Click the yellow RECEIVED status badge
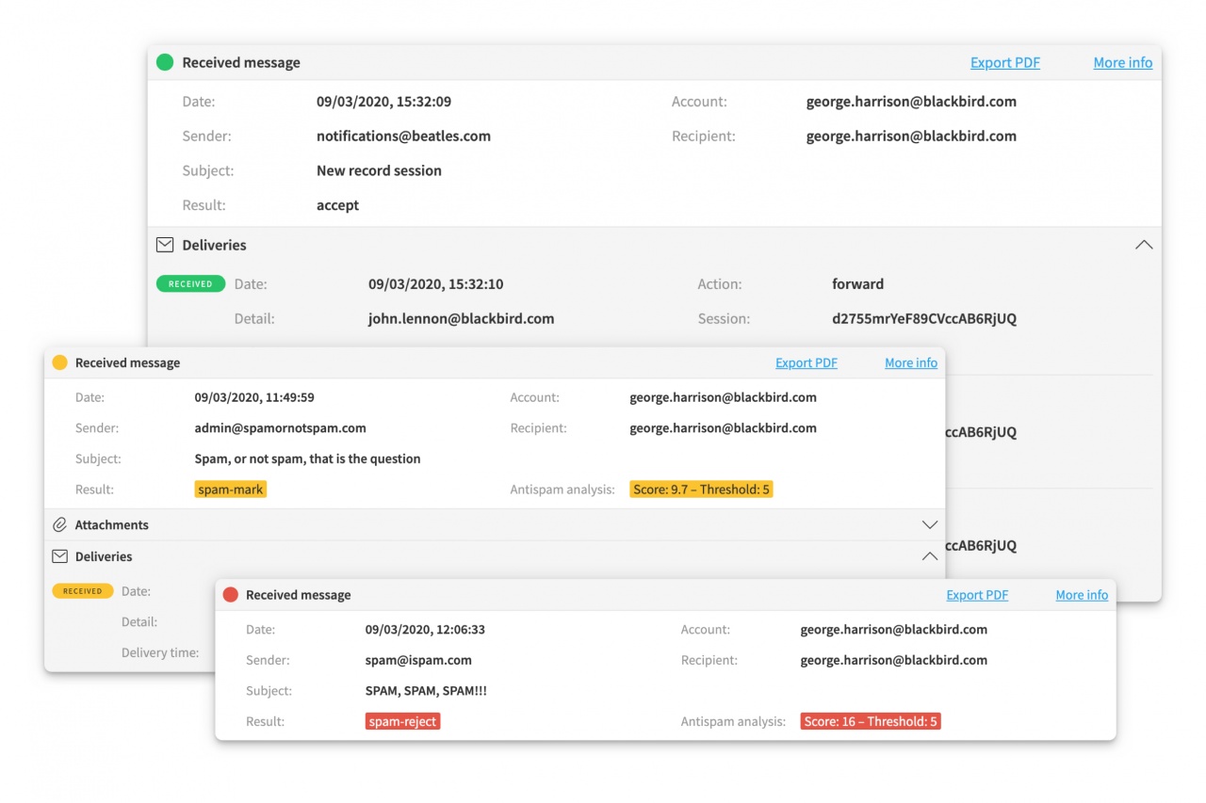1206x803 pixels. tap(82, 591)
